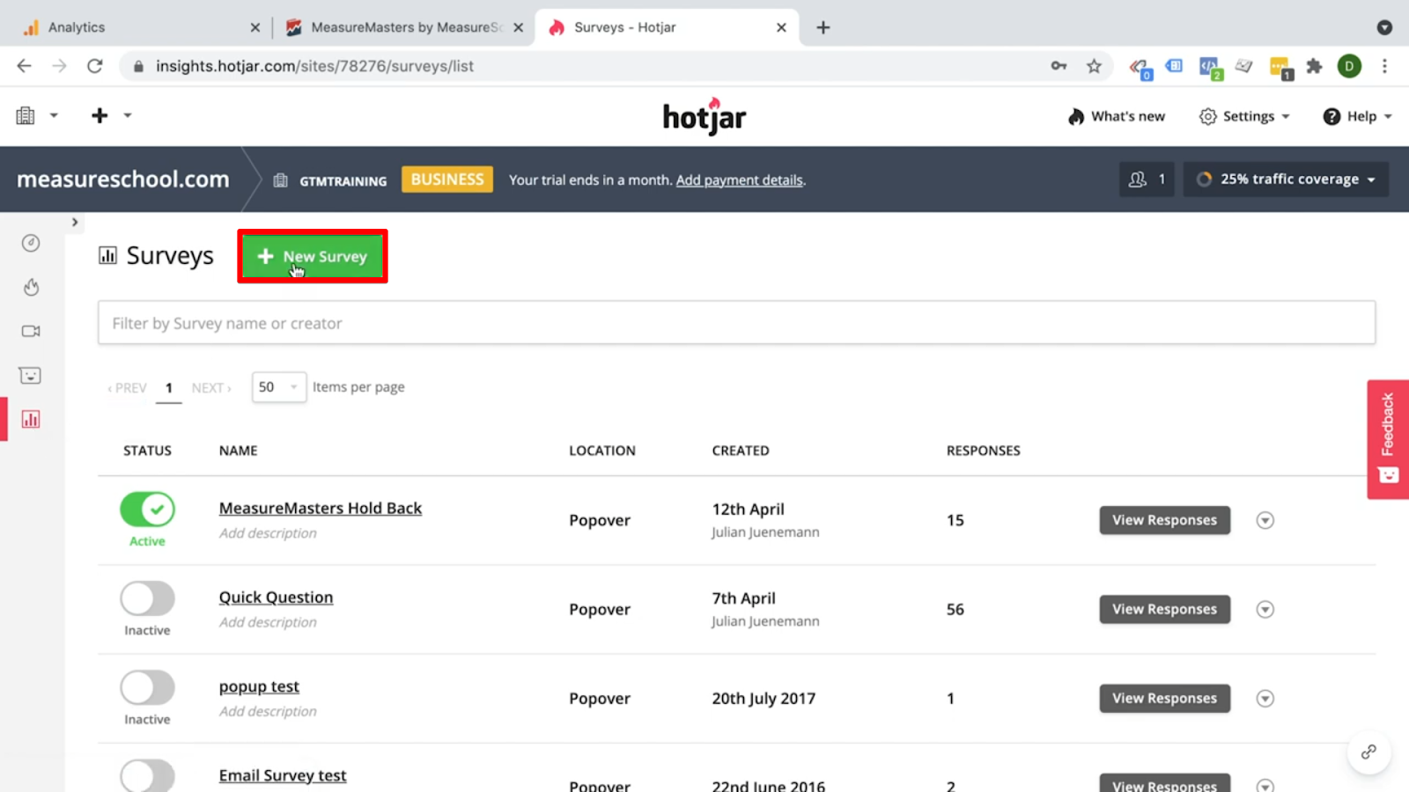Screen dimensions: 1409x792
Task: Open the dropdown arrow next to plus icon
Action: pyautogui.click(x=128, y=115)
